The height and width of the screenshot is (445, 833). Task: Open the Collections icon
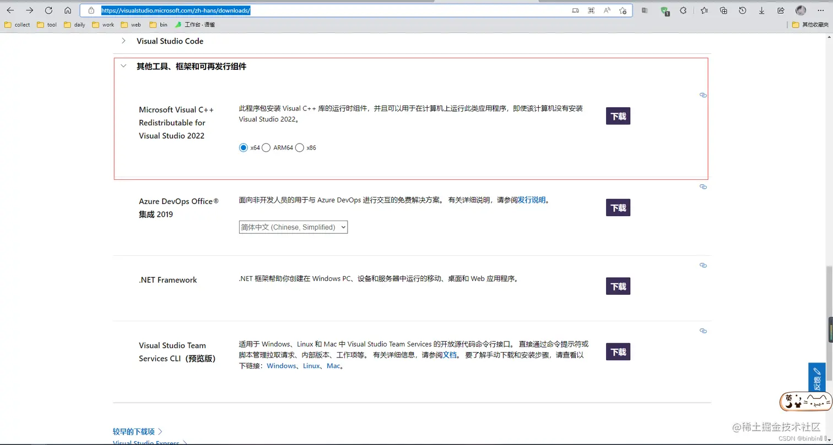(724, 10)
